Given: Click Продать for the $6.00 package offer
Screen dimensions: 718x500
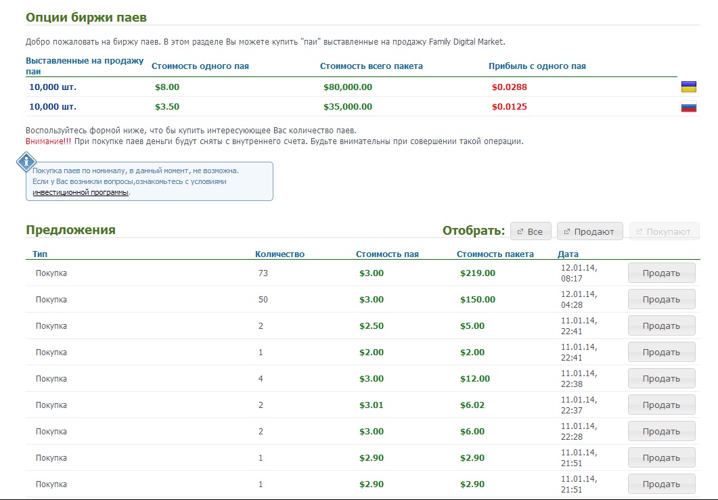Looking at the screenshot, I should point(661,431).
